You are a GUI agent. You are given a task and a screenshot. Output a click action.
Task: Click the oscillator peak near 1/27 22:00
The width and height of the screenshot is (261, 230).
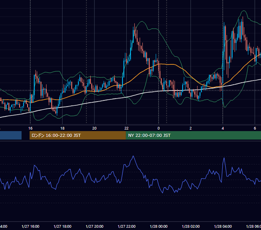click(133, 156)
